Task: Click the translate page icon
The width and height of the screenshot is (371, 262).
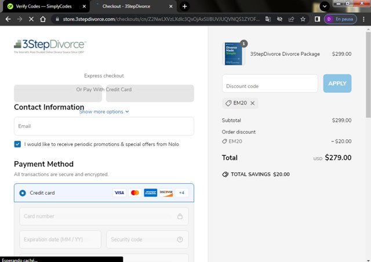Action: coord(268,19)
